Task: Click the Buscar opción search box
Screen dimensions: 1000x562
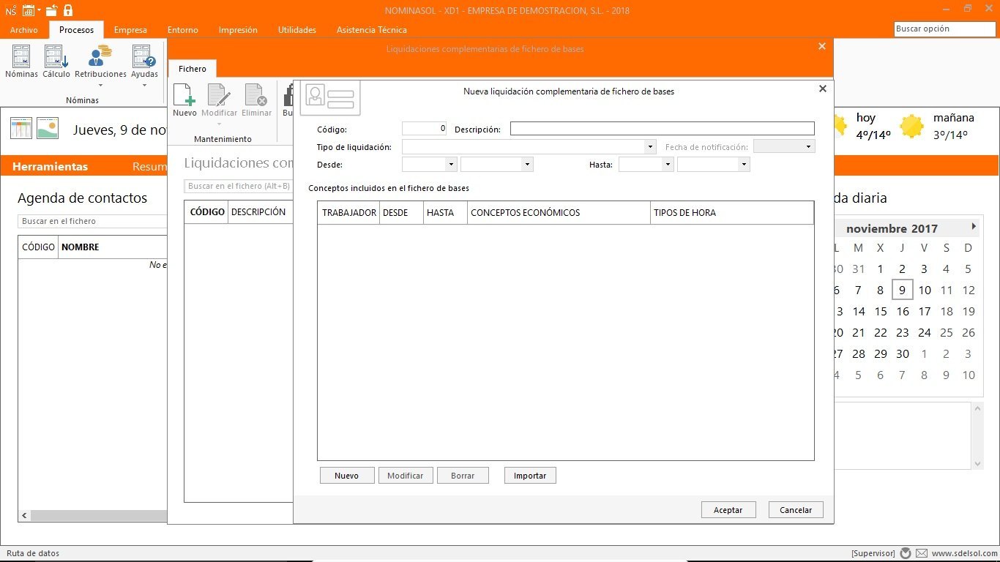Action: tap(945, 29)
